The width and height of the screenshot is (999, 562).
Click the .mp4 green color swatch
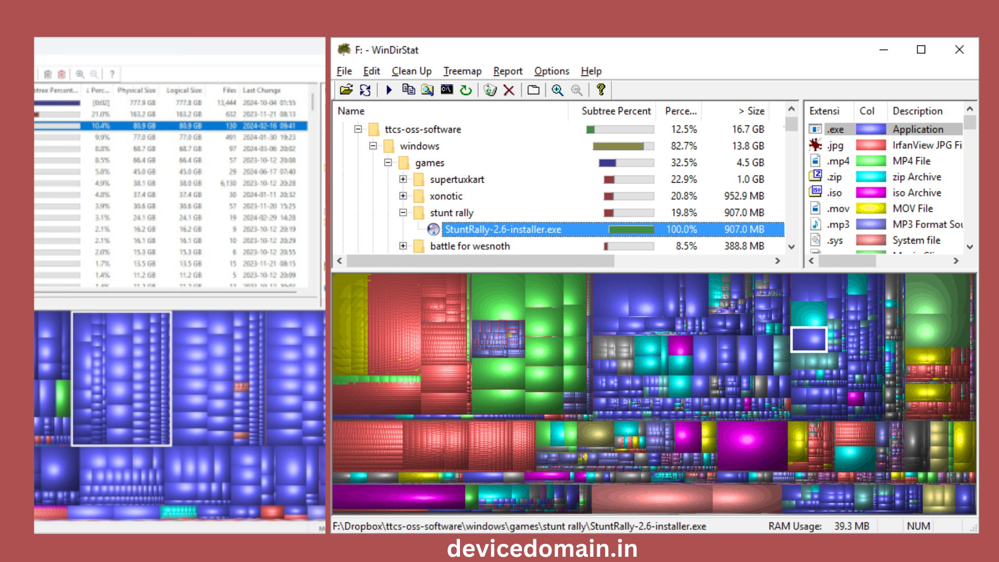click(x=870, y=161)
